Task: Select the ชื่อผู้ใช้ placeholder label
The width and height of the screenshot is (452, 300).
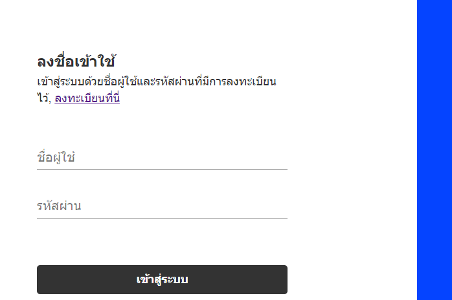Action: click(56, 157)
